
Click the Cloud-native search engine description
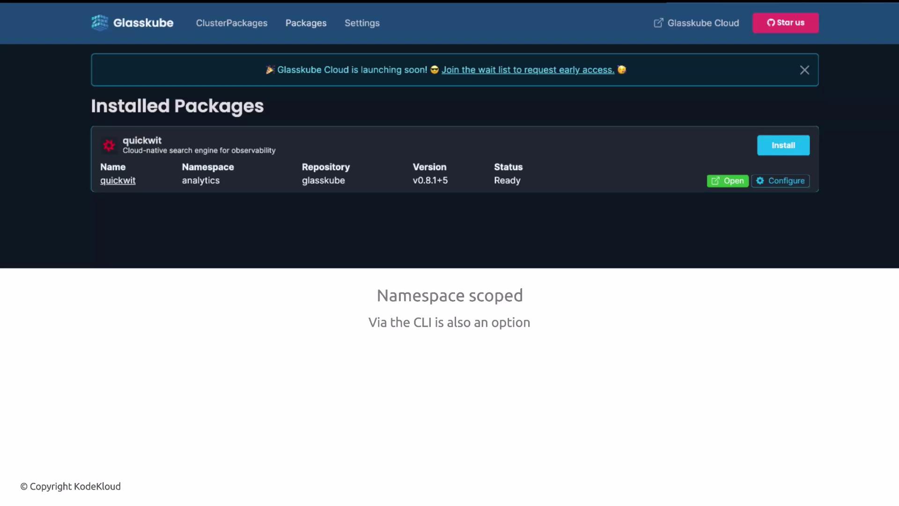coord(199,150)
